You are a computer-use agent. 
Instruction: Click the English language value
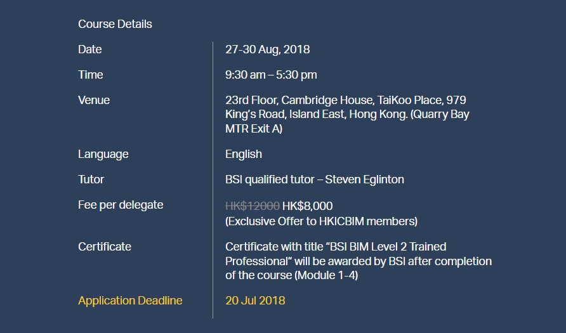pos(244,154)
